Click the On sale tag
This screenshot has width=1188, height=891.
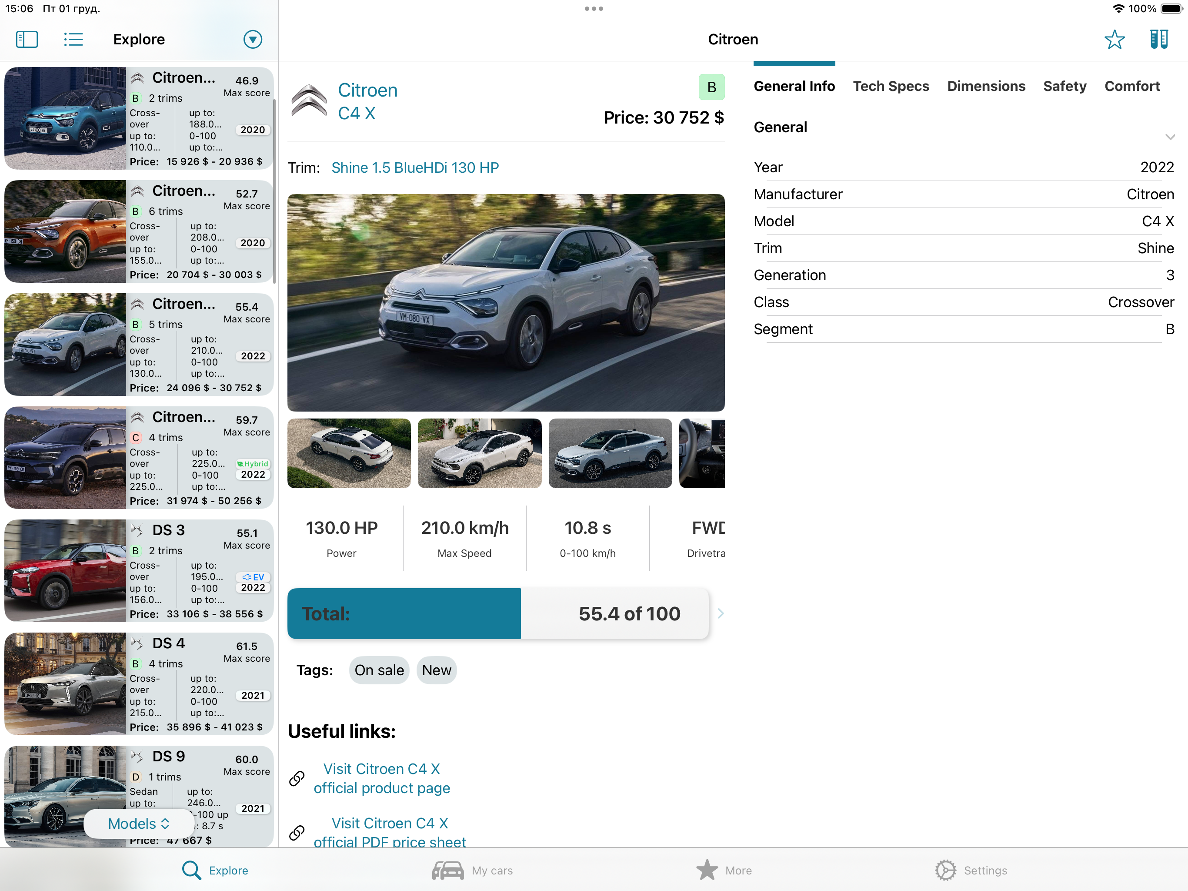[x=379, y=670]
